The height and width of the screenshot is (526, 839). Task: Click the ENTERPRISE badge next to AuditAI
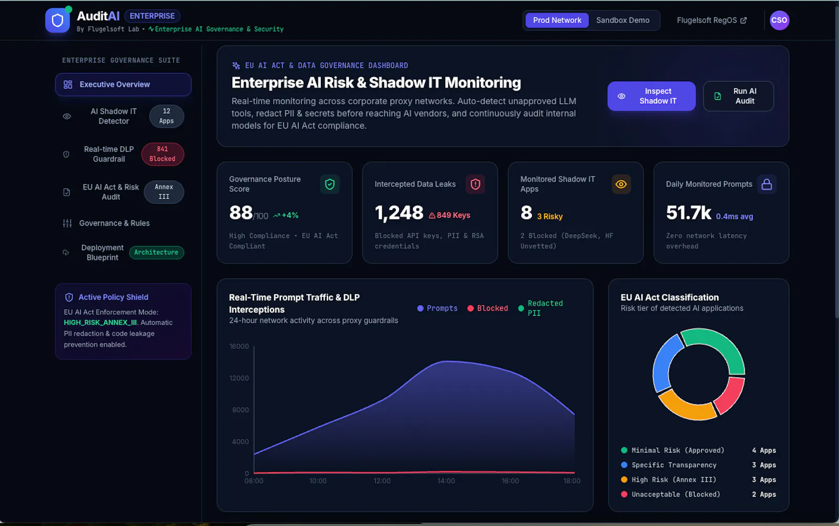152,16
